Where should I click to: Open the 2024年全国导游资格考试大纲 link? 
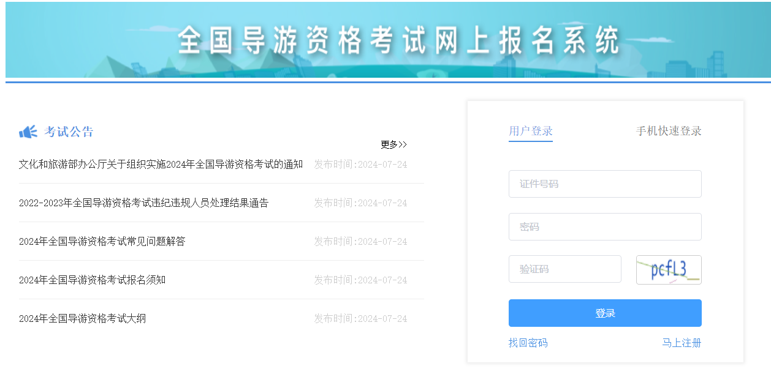(x=82, y=319)
